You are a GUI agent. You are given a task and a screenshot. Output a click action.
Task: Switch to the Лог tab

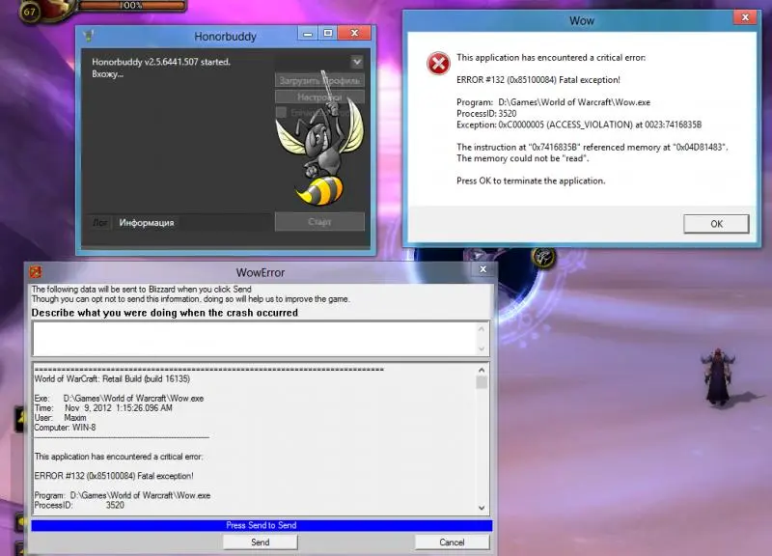(x=100, y=223)
